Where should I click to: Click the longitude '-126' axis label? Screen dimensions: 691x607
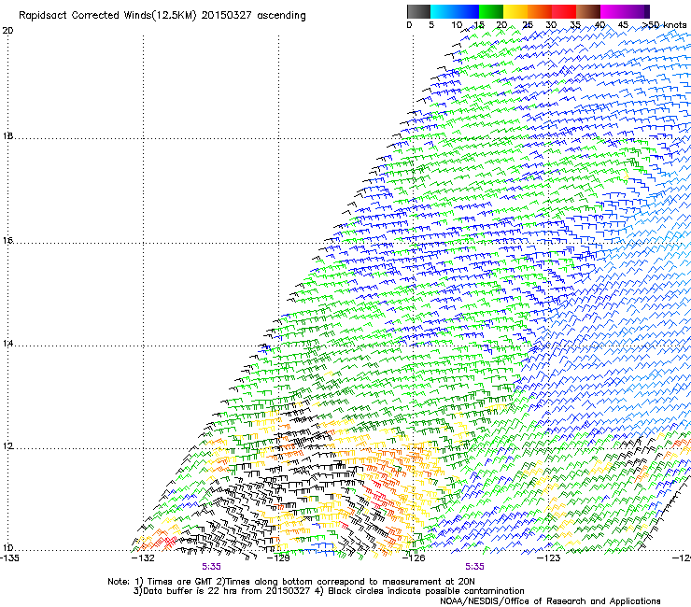tap(414, 558)
